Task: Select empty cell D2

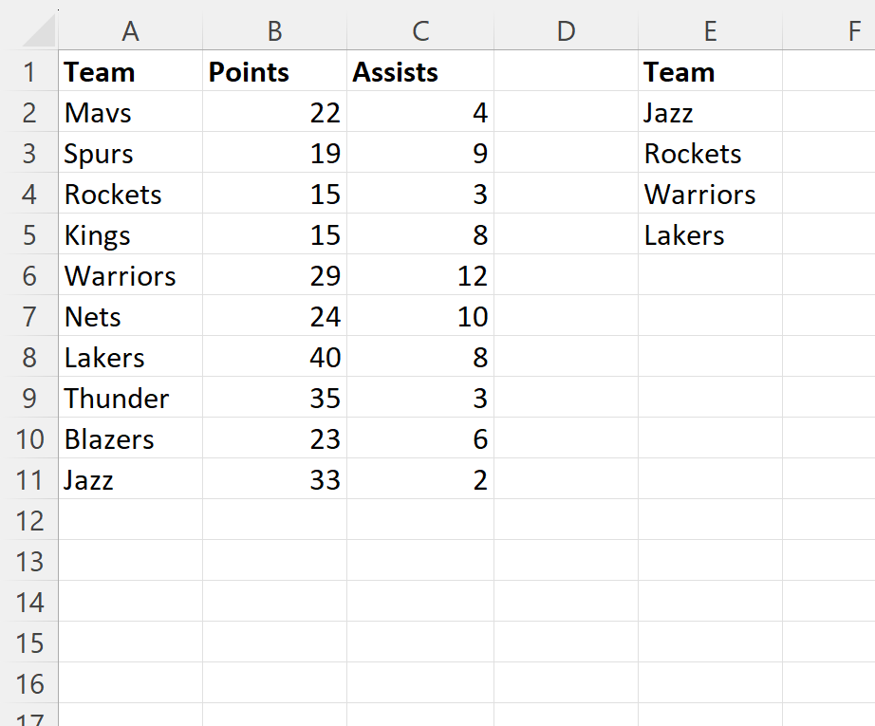Action: (566, 112)
